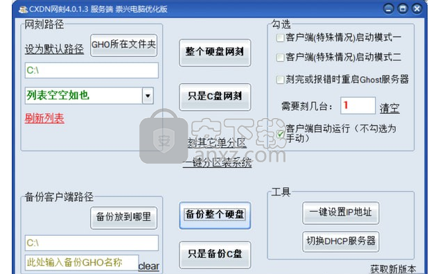Close the CXDN window
Screen dimensions: 429x274
(417, 9)
